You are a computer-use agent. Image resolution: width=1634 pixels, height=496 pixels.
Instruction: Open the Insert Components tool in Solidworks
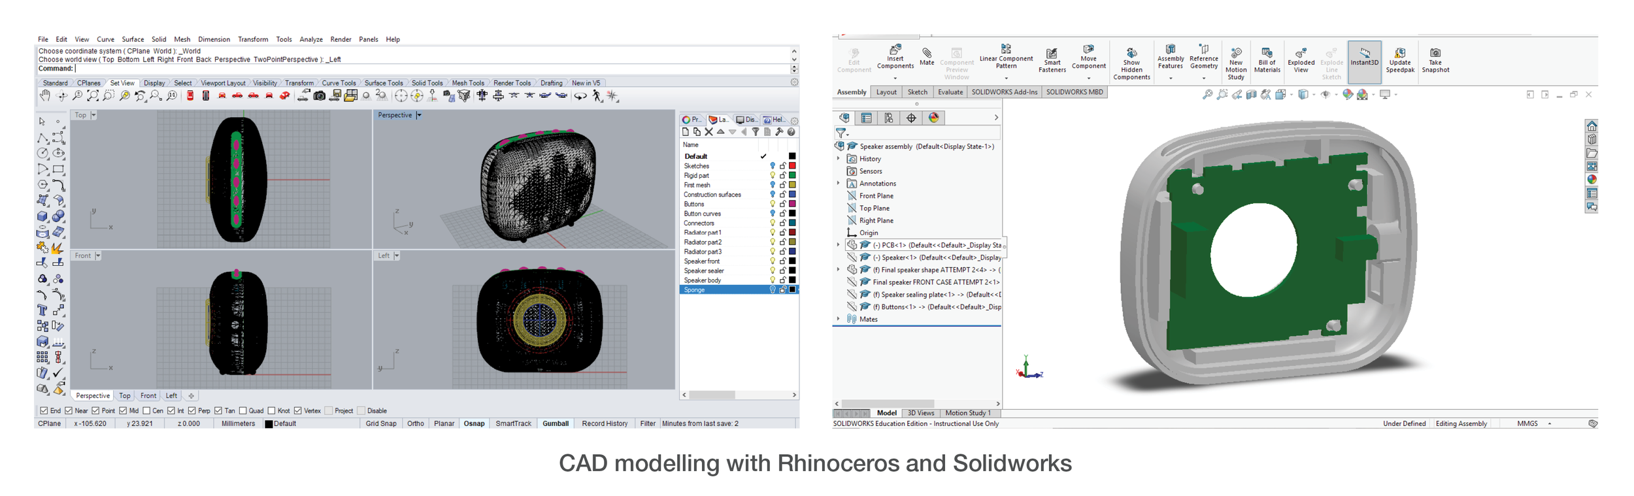(x=895, y=58)
